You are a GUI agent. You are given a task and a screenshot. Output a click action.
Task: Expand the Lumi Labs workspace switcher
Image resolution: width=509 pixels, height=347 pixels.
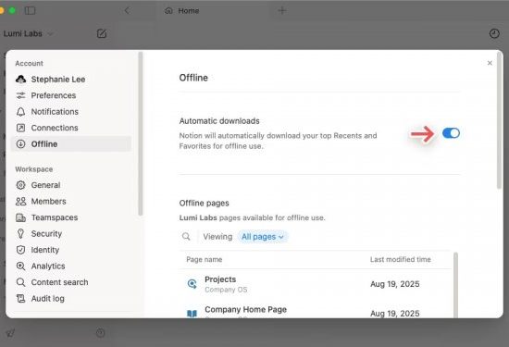point(28,33)
